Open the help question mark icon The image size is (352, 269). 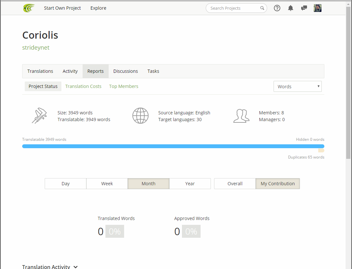(x=277, y=8)
